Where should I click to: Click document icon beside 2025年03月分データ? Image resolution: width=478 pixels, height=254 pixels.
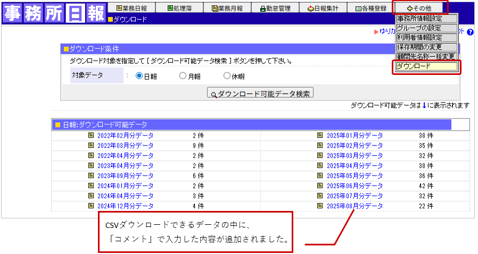(320, 155)
